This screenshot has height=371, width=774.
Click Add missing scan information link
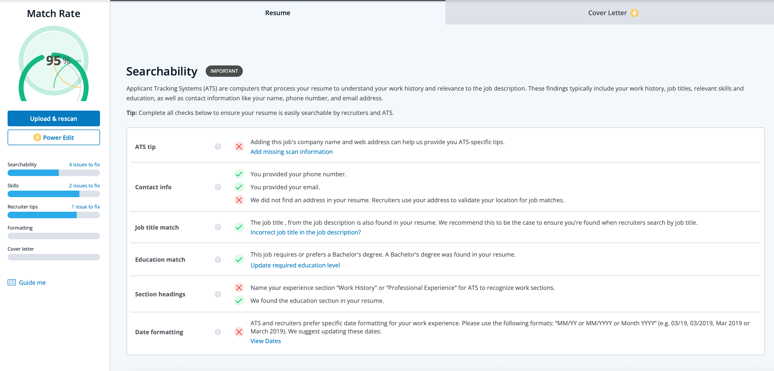[x=291, y=152]
